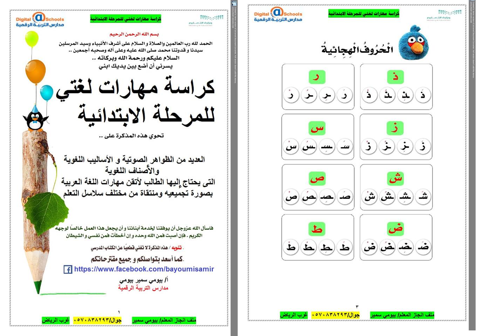
Task: Click the 'كما أسعد بتواصلكم و جميع مقترحاتكم' line
Action: pos(137,259)
